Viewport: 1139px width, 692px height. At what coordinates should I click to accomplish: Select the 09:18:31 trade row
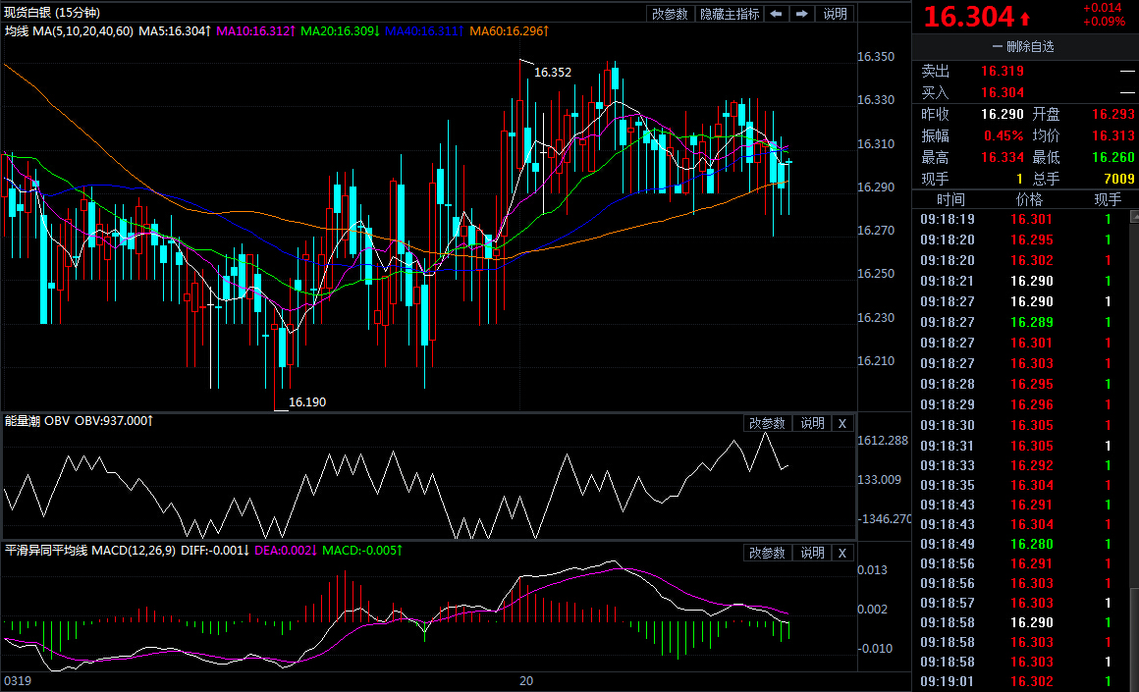1020,446
